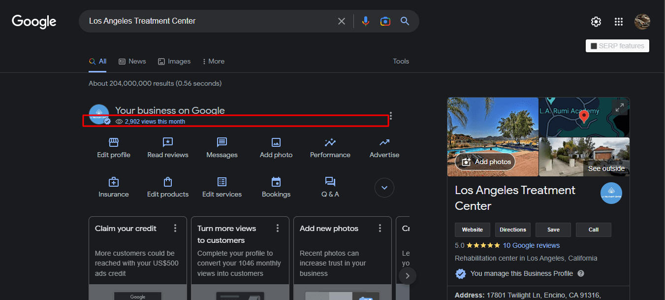Open search Tools
Image resolution: width=665 pixels, height=300 pixels.
point(401,61)
